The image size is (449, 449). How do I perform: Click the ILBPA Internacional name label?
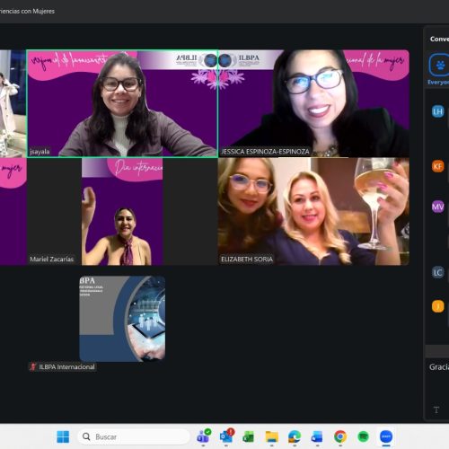click(x=66, y=367)
